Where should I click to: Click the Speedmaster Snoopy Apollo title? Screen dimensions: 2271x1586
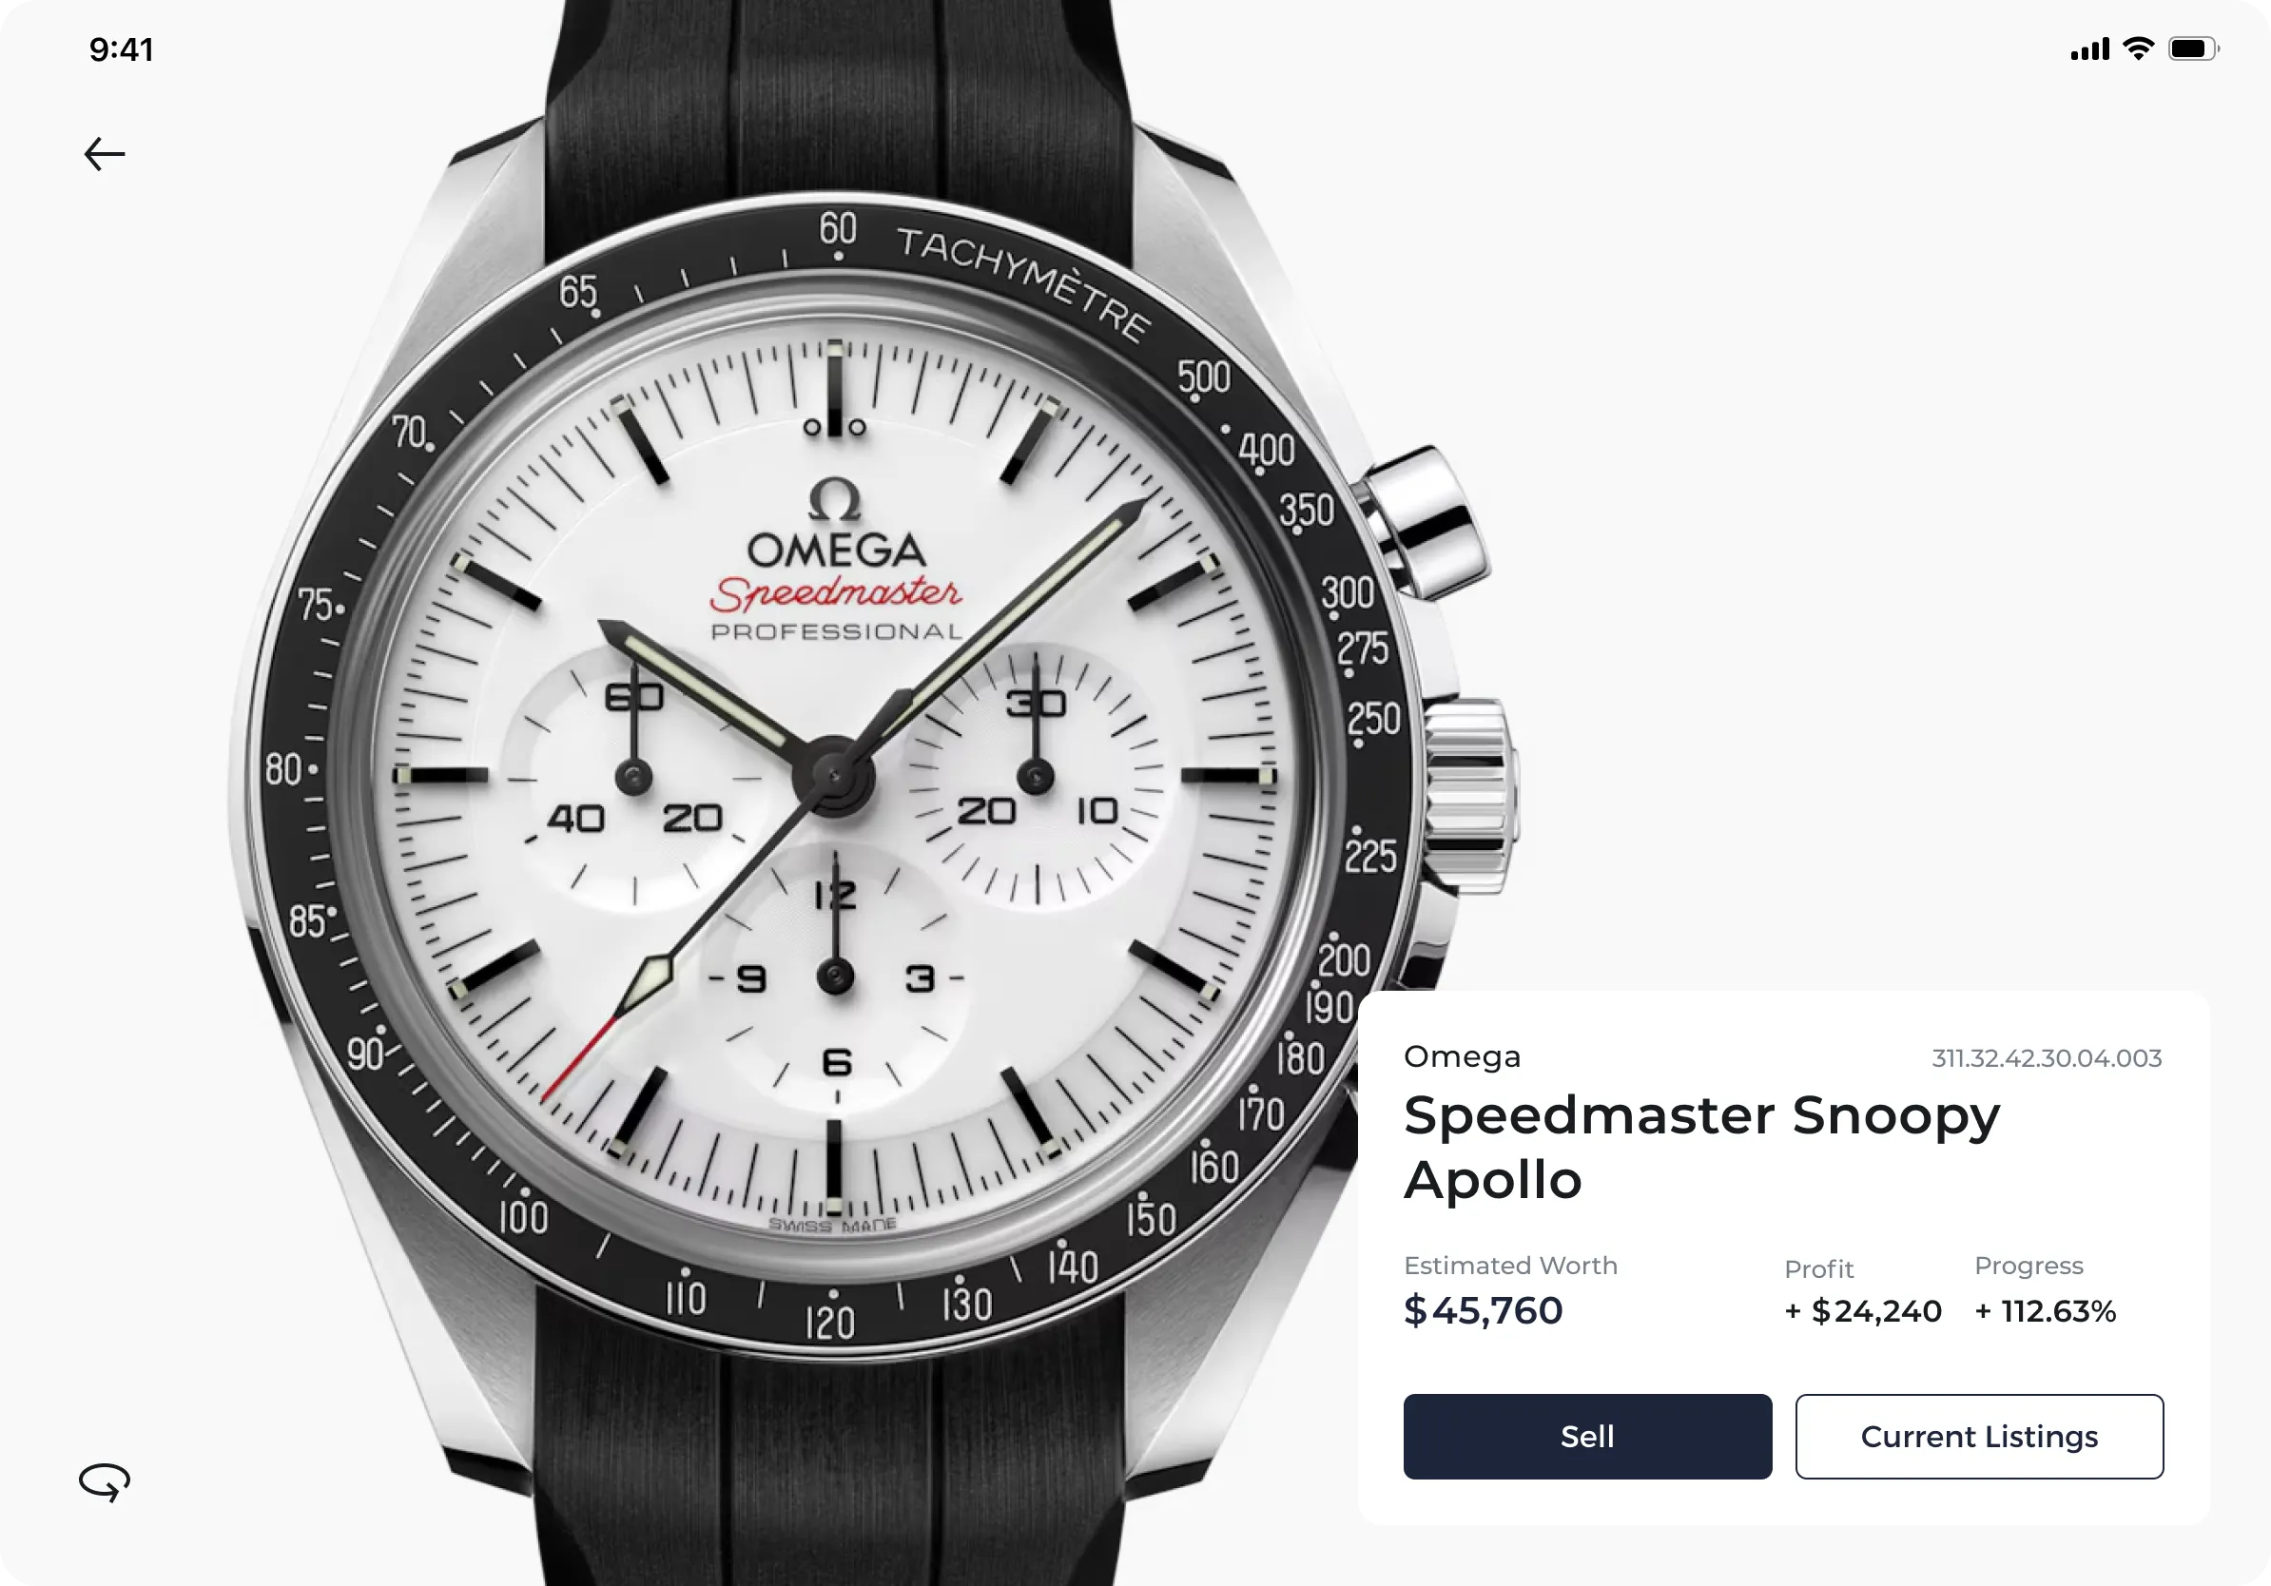coord(1701,1147)
